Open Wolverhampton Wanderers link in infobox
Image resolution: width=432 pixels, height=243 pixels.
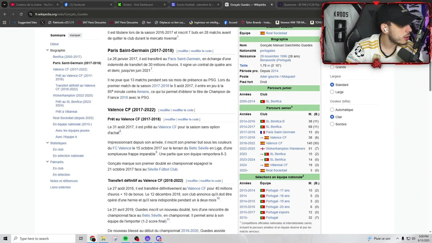click(x=286, y=148)
